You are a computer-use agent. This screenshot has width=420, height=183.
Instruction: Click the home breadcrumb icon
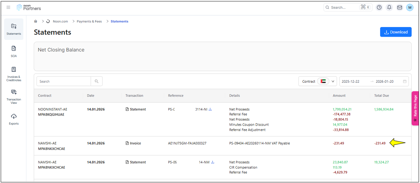click(x=36, y=21)
